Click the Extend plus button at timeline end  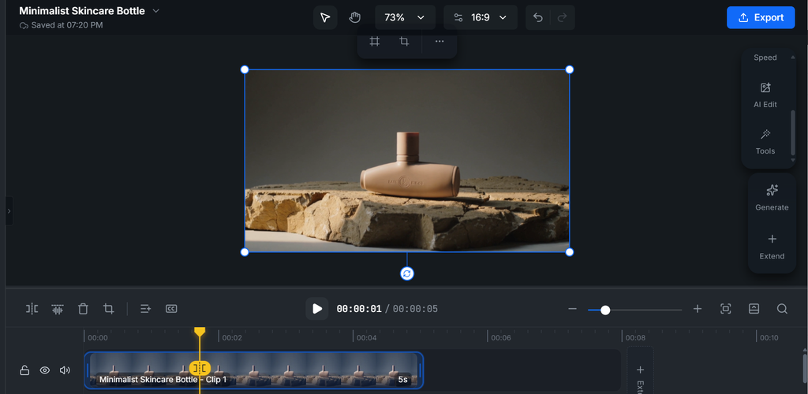point(640,370)
